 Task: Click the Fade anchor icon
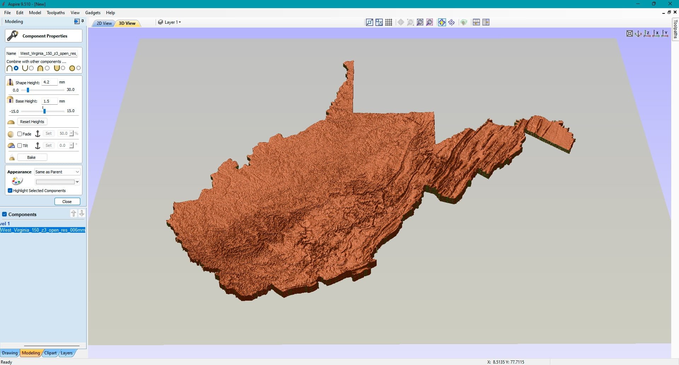pos(37,134)
